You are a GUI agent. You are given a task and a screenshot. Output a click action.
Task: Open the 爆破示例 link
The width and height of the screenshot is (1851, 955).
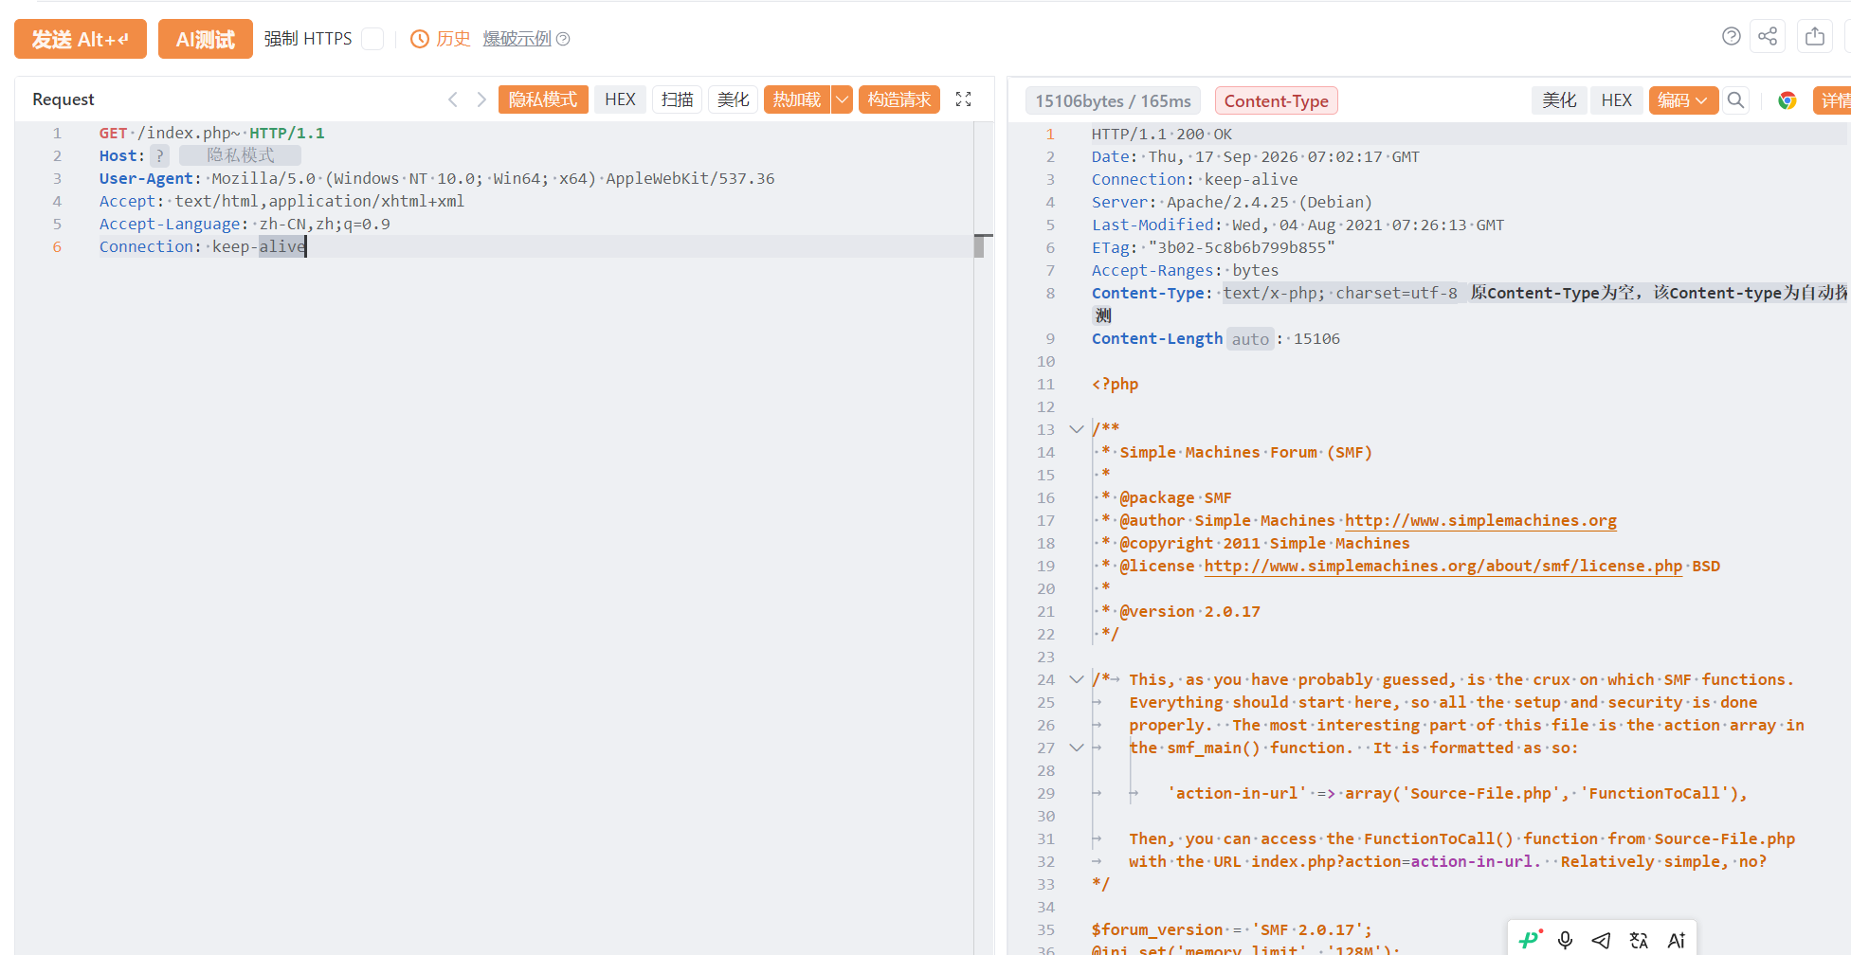(517, 39)
